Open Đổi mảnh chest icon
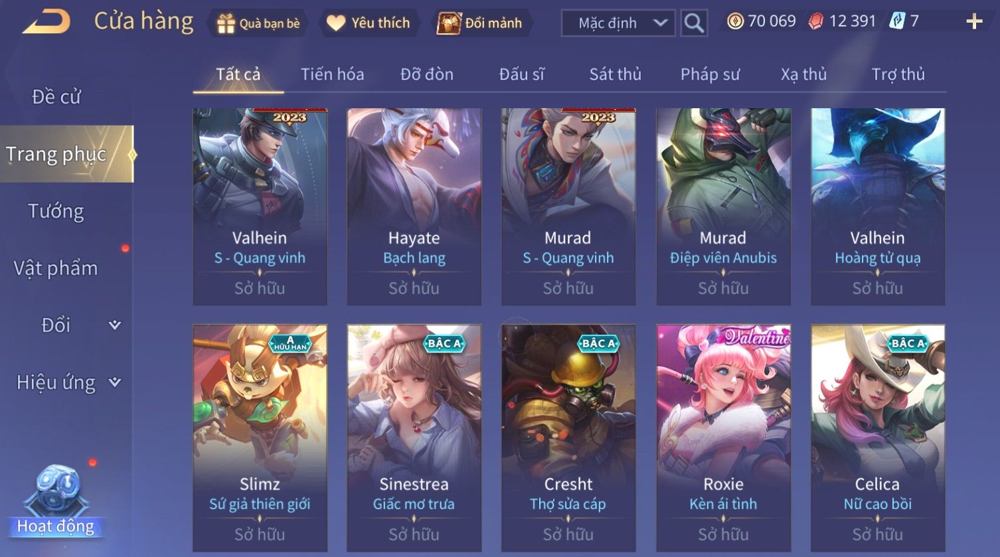The height and width of the screenshot is (557, 1000). pyautogui.click(x=449, y=23)
